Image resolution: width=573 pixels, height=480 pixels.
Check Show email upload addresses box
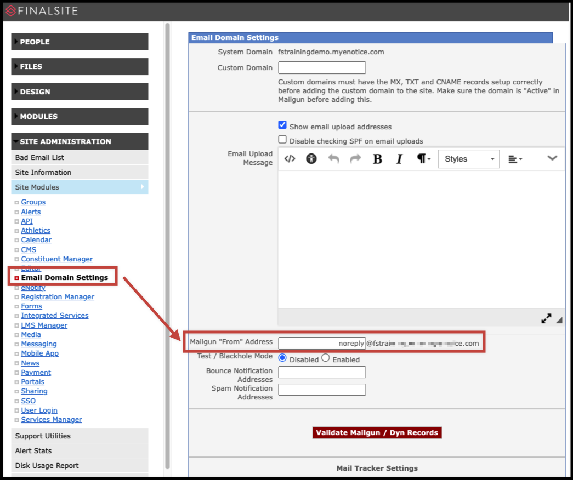(282, 125)
